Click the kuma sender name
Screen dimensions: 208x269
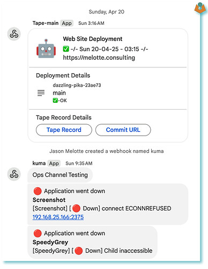click(39, 163)
